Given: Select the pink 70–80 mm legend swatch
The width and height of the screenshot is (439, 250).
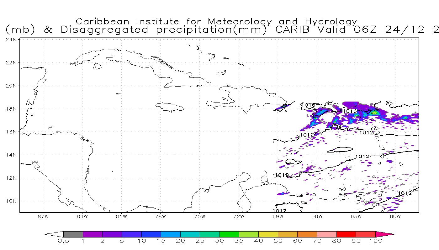Looking at the screenshot, I should 327,234.
